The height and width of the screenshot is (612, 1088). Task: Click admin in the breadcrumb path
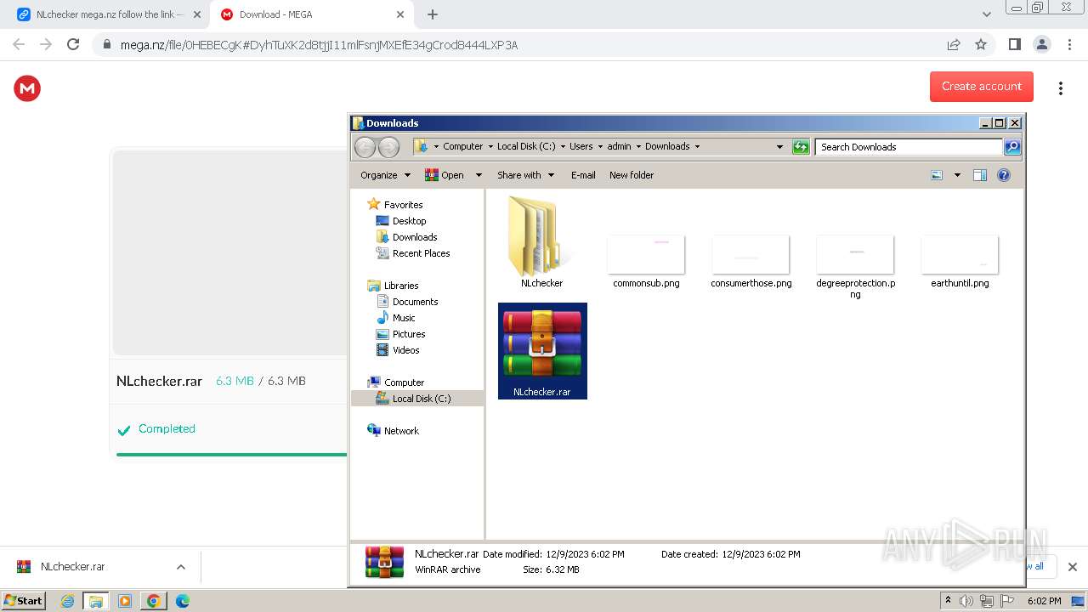point(619,146)
